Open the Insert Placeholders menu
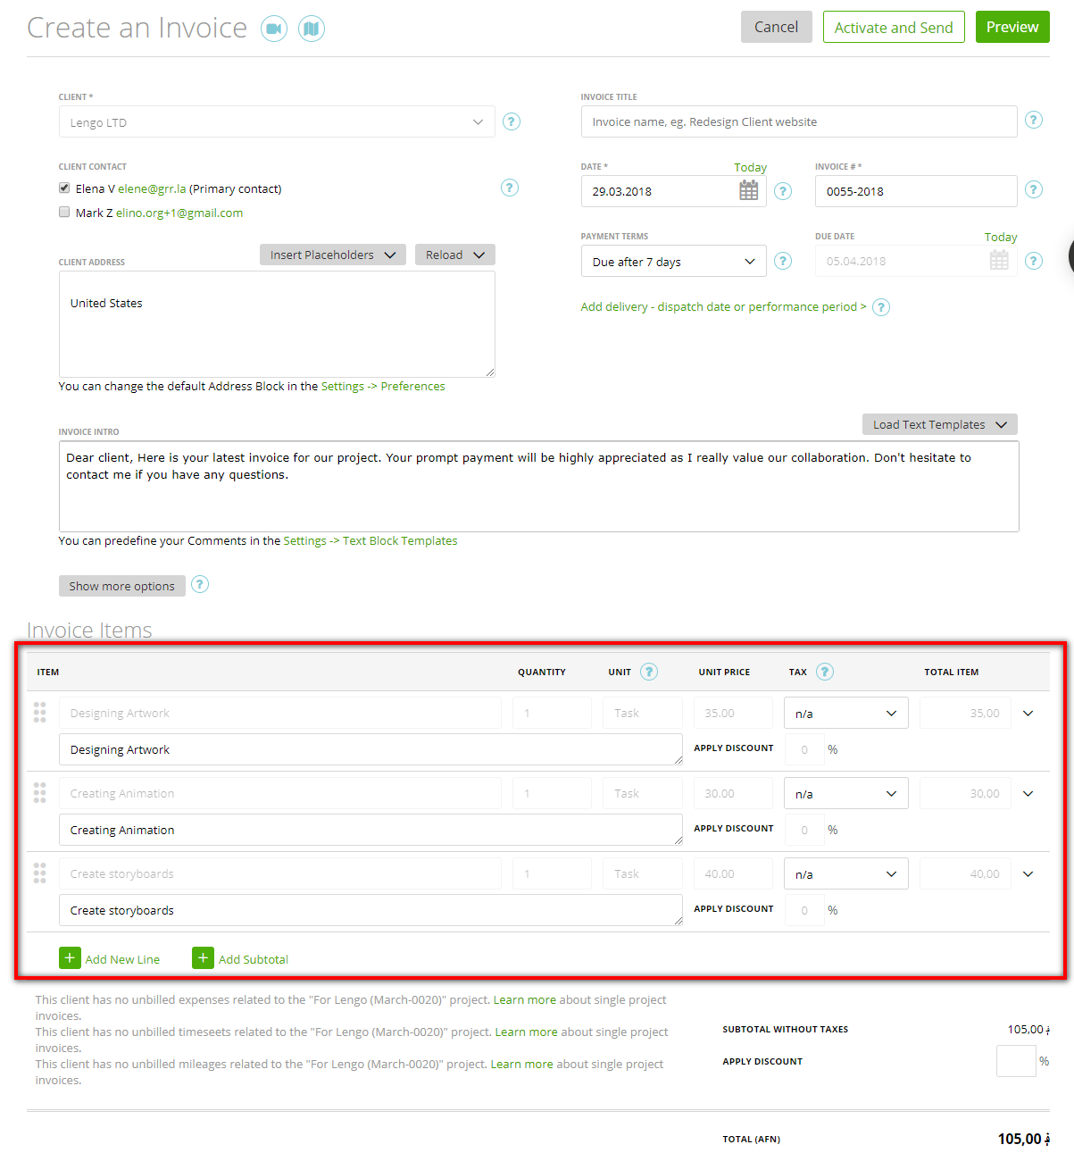 tap(332, 255)
